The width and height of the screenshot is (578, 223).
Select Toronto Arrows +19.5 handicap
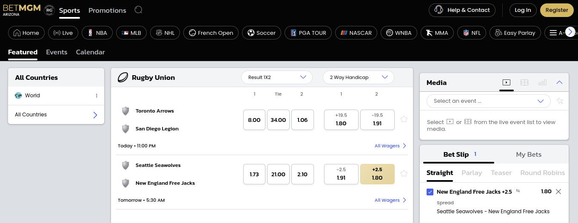click(341, 120)
